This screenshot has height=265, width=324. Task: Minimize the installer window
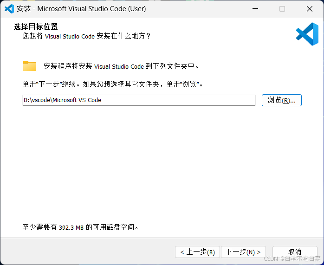(255, 9)
